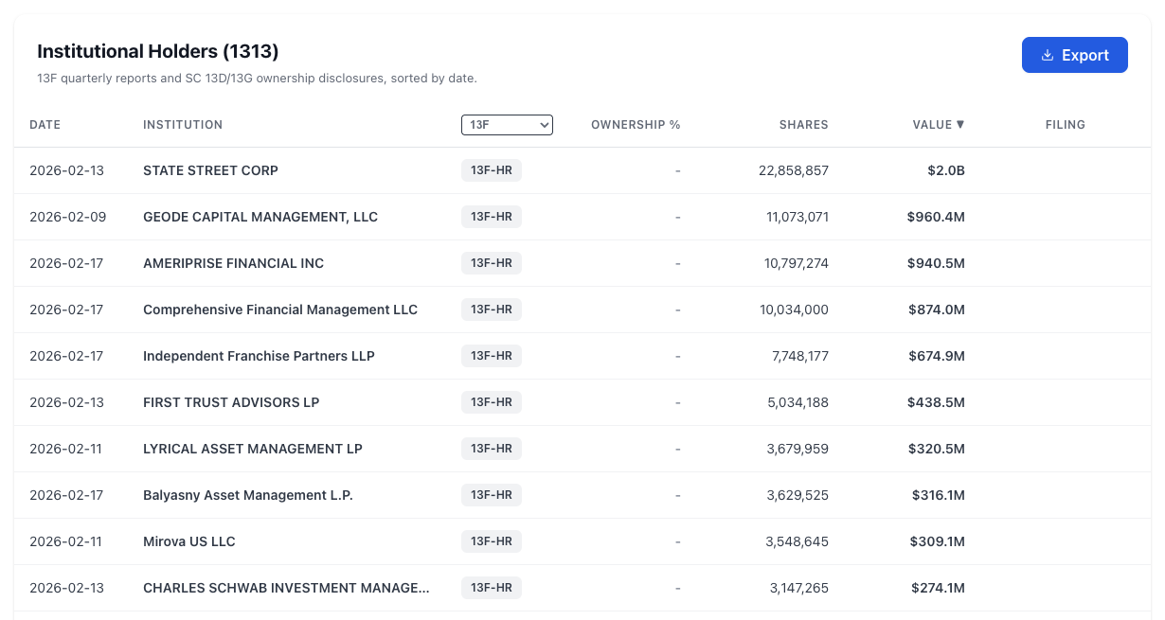The height and width of the screenshot is (620, 1165).
Task: Select LYRICAL ASSET MANAGEMENT LP name
Action: [x=253, y=449]
